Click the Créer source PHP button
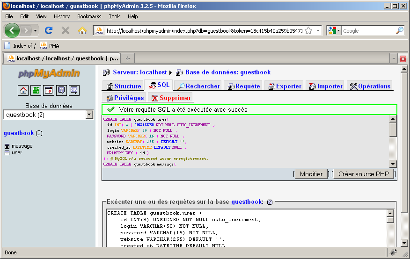The width and height of the screenshot is (410, 259). point(363,174)
